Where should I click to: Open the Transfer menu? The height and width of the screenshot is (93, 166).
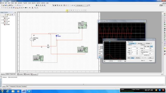tap(25, 3)
